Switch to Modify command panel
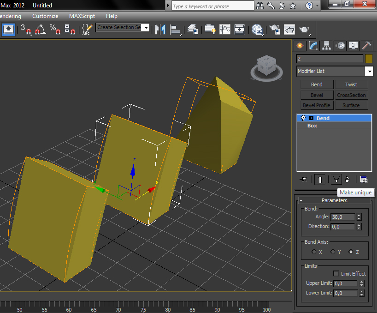This screenshot has width=377, height=313. pos(313,46)
